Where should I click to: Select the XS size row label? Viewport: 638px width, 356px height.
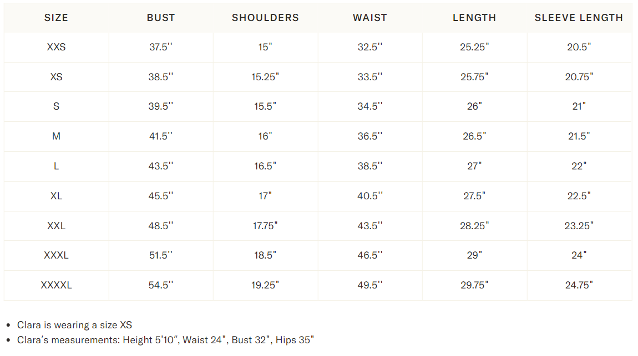pyautogui.click(x=56, y=77)
